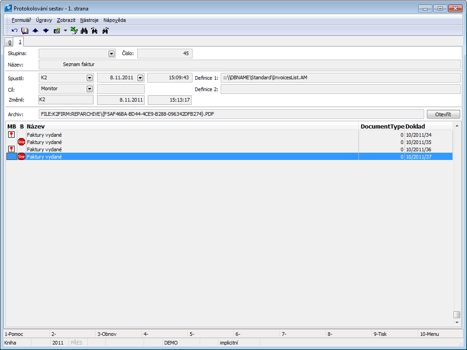Click scrollbar down arrow in document list
This screenshot has height=350, width=467.
(x=457, y=323)
